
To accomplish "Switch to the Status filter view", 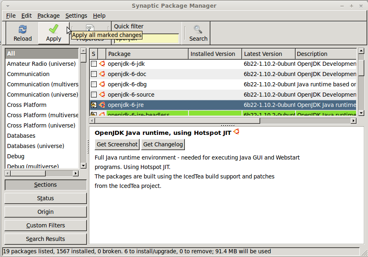I will (46, 198).
